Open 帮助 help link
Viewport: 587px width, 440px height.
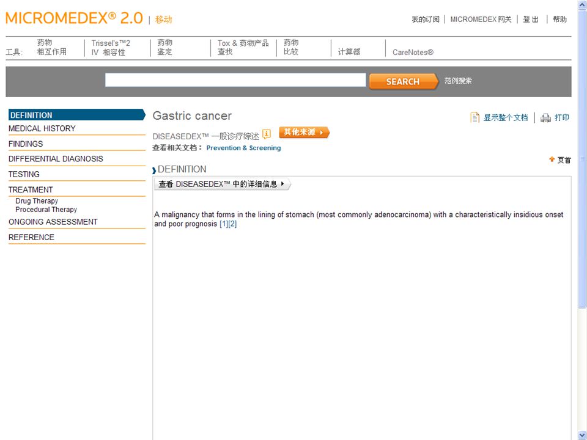point(559,19)
